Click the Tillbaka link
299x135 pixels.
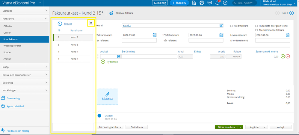click(68, 24)
